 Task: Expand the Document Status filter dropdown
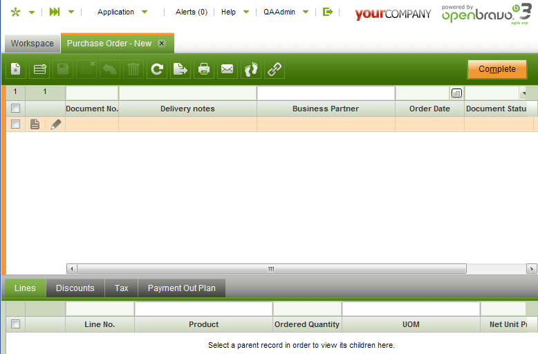pos(523,93)
